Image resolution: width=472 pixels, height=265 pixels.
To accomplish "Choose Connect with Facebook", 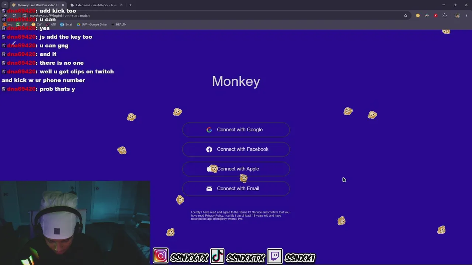I will click(x=236, y=149).
